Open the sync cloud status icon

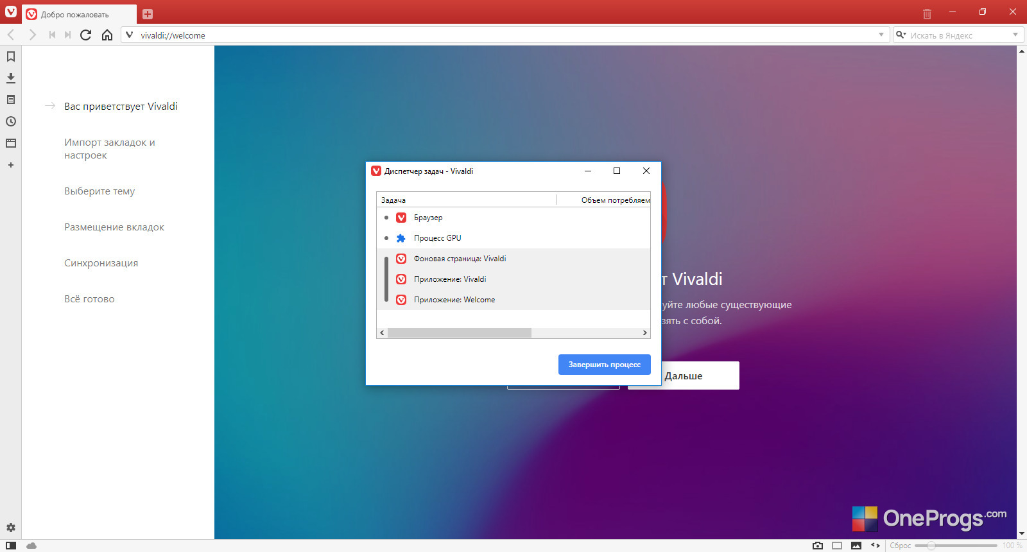[31, 546]
